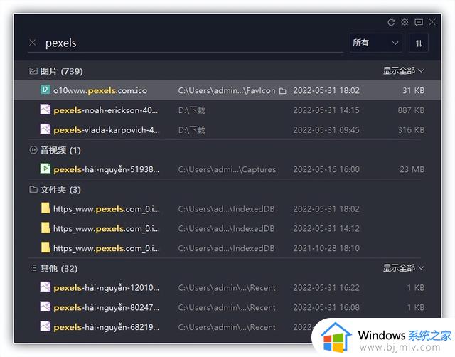This screenshot has width=455, height=357.
Task: Click path C:\Users\admin...\FavIcon
Action: [x=227, y=90]
